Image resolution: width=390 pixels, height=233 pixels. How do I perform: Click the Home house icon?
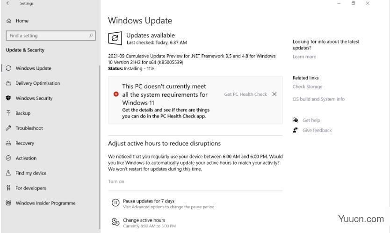(x=9, y=21)
